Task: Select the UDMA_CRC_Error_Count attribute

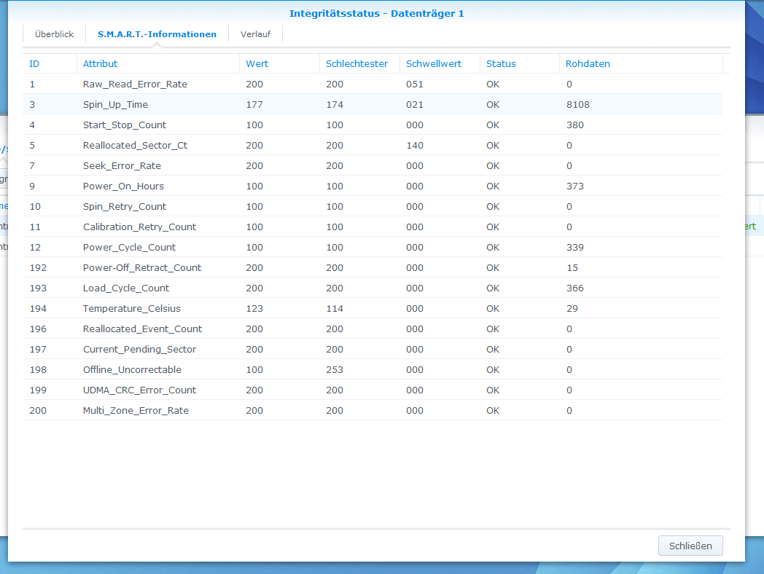Action: [x=139, y=390]
